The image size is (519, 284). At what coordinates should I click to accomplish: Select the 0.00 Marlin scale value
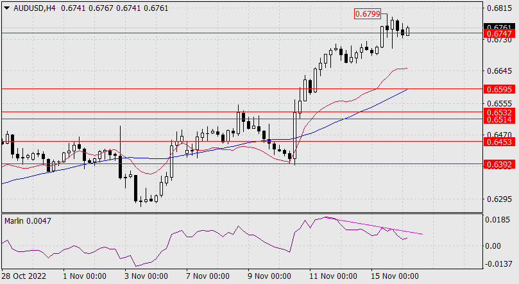[x=493, y=246]
